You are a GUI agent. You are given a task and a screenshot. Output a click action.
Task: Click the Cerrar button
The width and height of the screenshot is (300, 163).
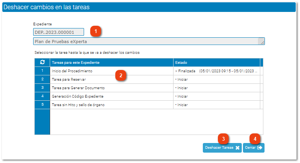click(253, 148)
